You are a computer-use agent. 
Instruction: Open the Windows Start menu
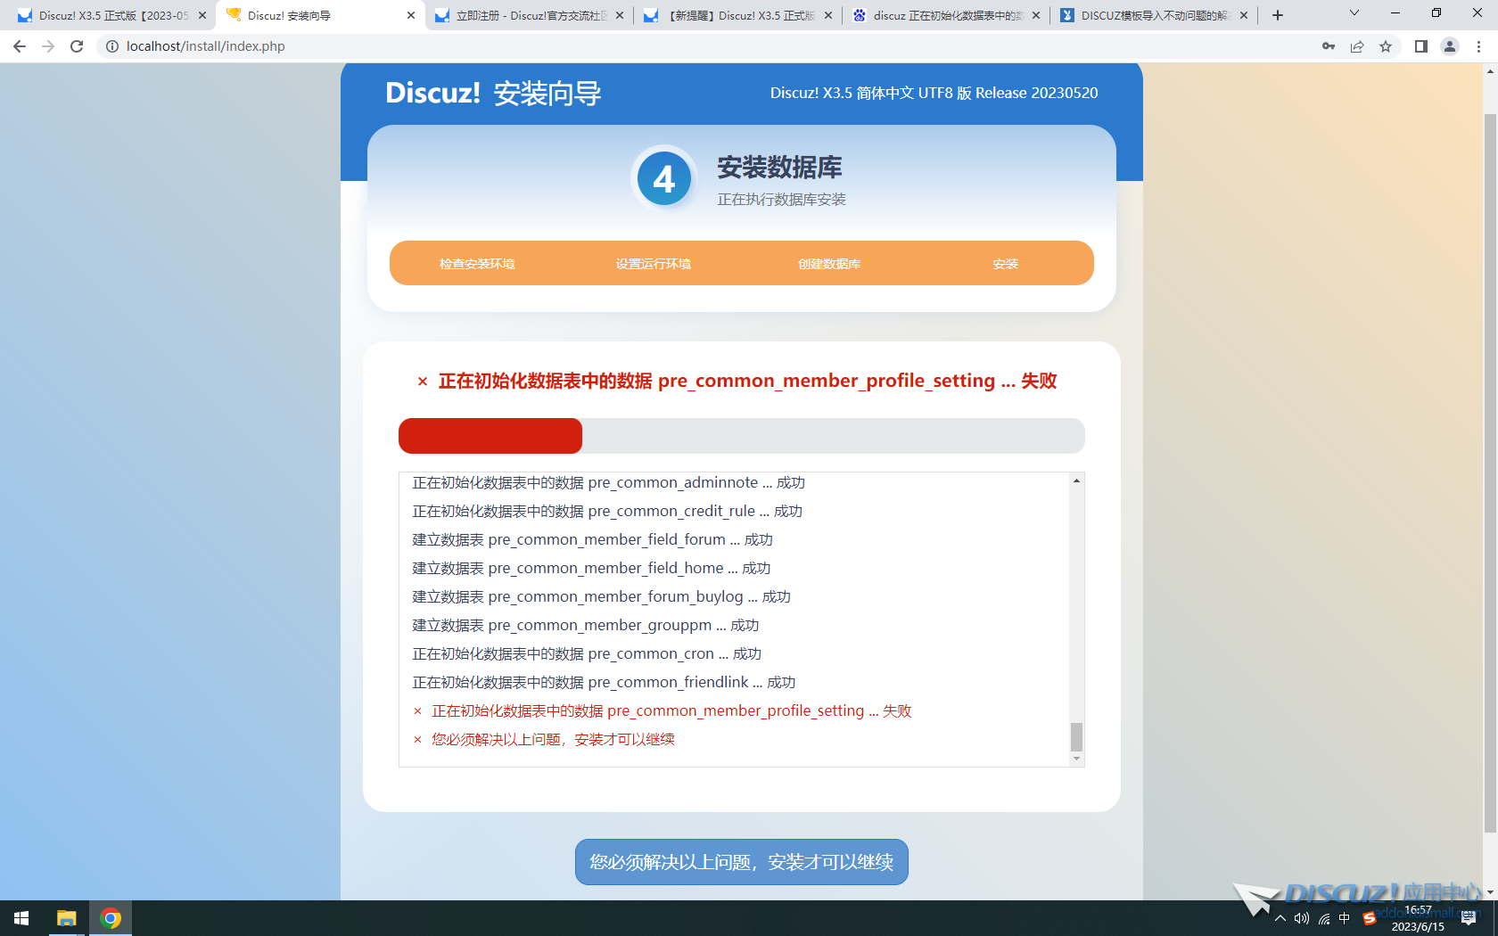[x=21, y=918]
